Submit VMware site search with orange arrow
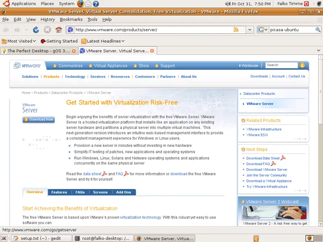This screenshot has width=323, height=242. 302,65
